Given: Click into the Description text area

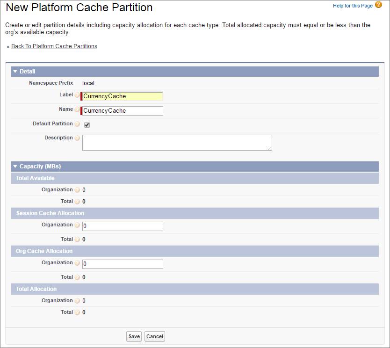Looking at the screenshot, I should (177, 143).
